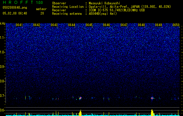Select the ICOM IC-575 receiver description
This screenshot has width=183, height=116.
tap(117, 10)
